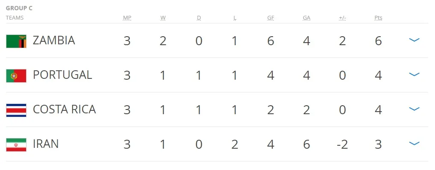Viewport: 435px width, 170px height.
Task: Click the D column header
Action: pos(199,18)
